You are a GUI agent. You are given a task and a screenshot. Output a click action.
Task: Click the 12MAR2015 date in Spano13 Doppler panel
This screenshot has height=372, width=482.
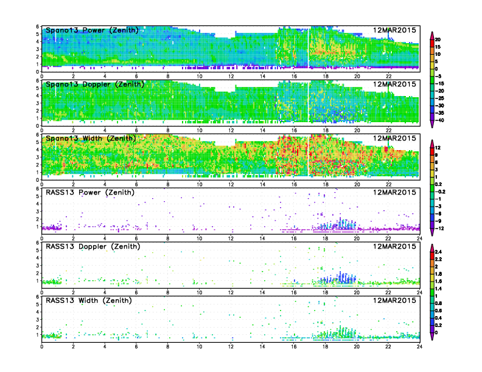[394, 84]
